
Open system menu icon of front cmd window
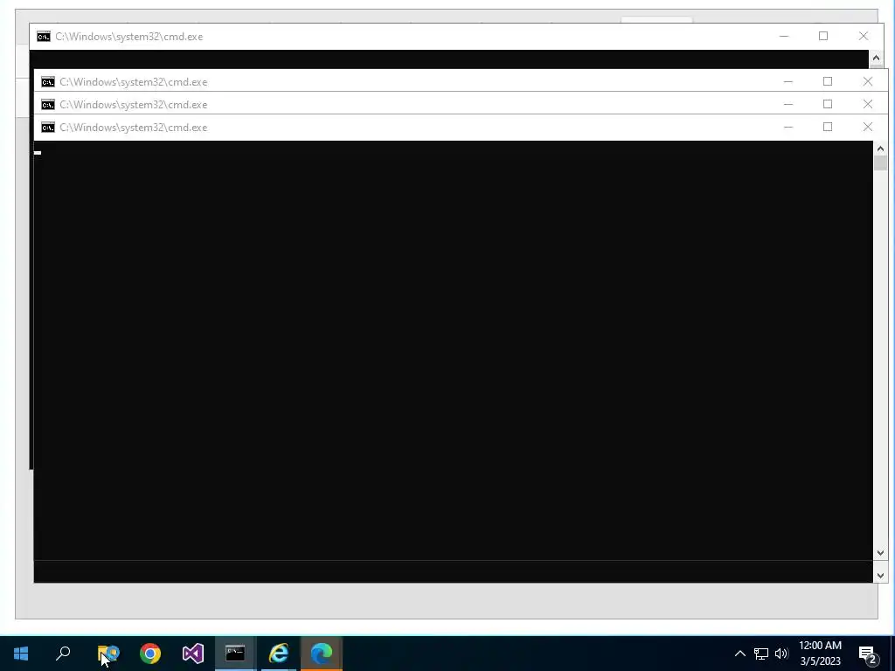48,128
